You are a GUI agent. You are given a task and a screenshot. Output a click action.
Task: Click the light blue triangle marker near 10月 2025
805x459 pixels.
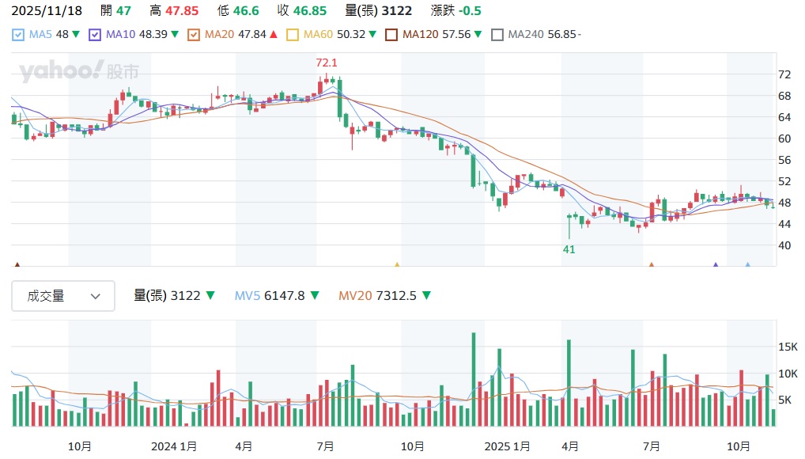pos(748,265)
